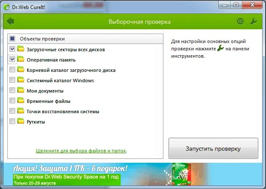Maximize the Dr.Web CureIt! window
The width and height of the screenshot is (266, 189).
pyautogui.click(x=236, y=5)
